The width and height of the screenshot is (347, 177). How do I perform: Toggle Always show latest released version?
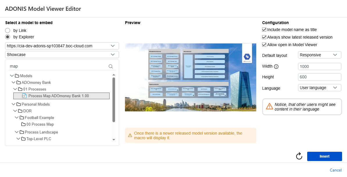tap(264, 37)
